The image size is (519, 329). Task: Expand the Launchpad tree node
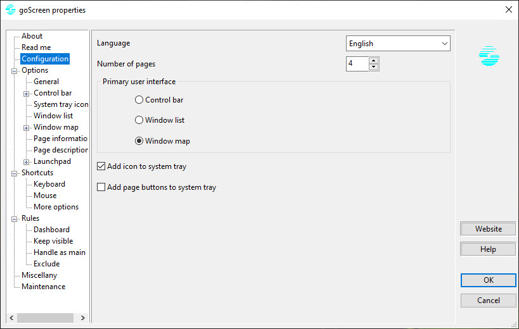coord(26,162)
